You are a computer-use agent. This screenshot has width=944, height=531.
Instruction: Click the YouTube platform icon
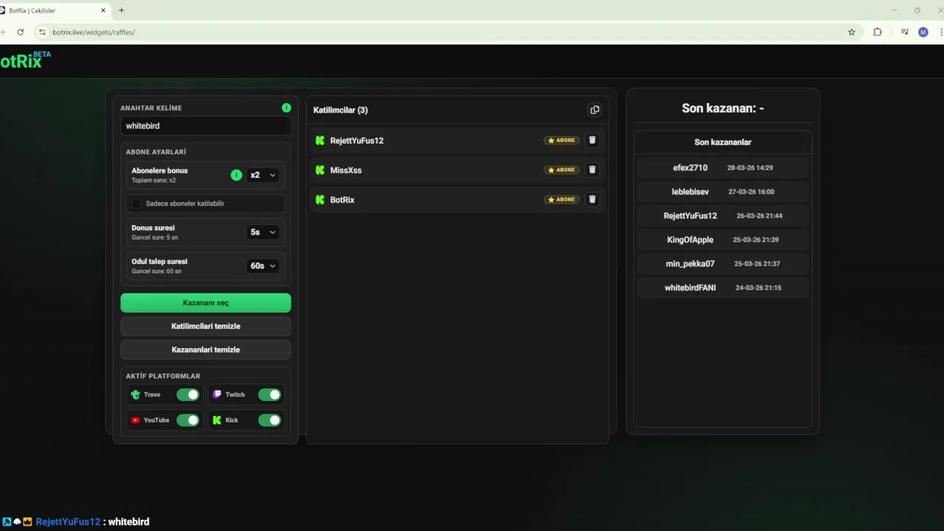pos(135,420)
